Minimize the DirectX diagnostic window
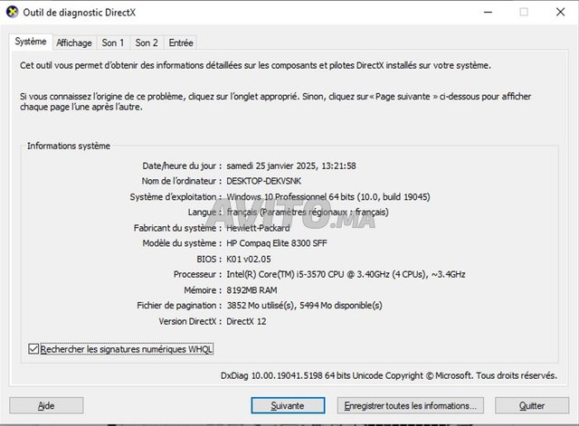 pos(489,12)
